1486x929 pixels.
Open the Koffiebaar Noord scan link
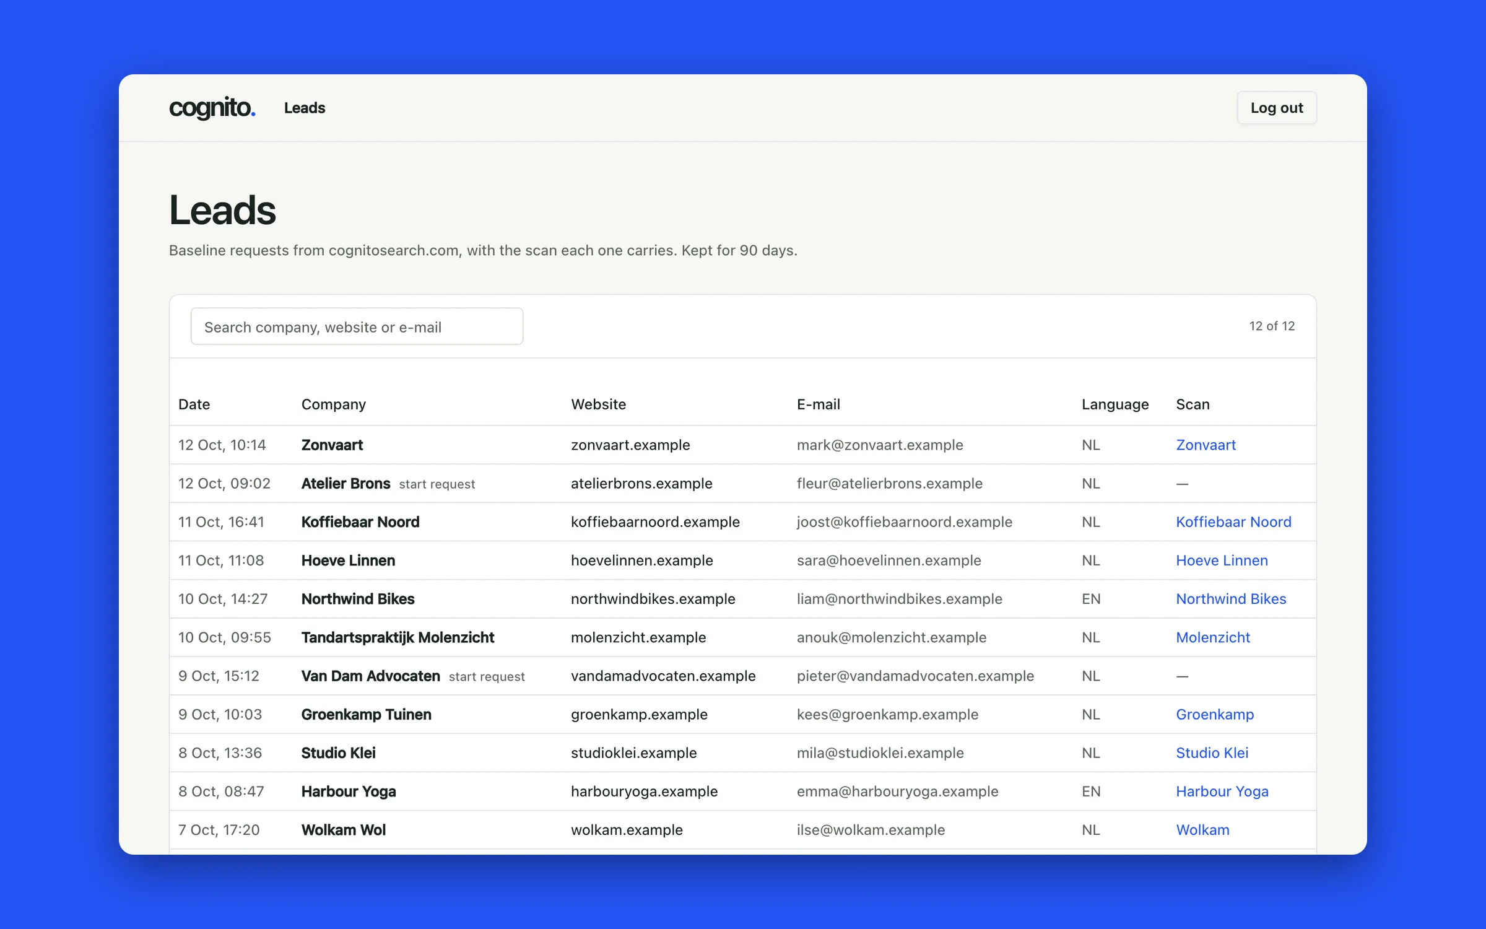(1233, 521)
